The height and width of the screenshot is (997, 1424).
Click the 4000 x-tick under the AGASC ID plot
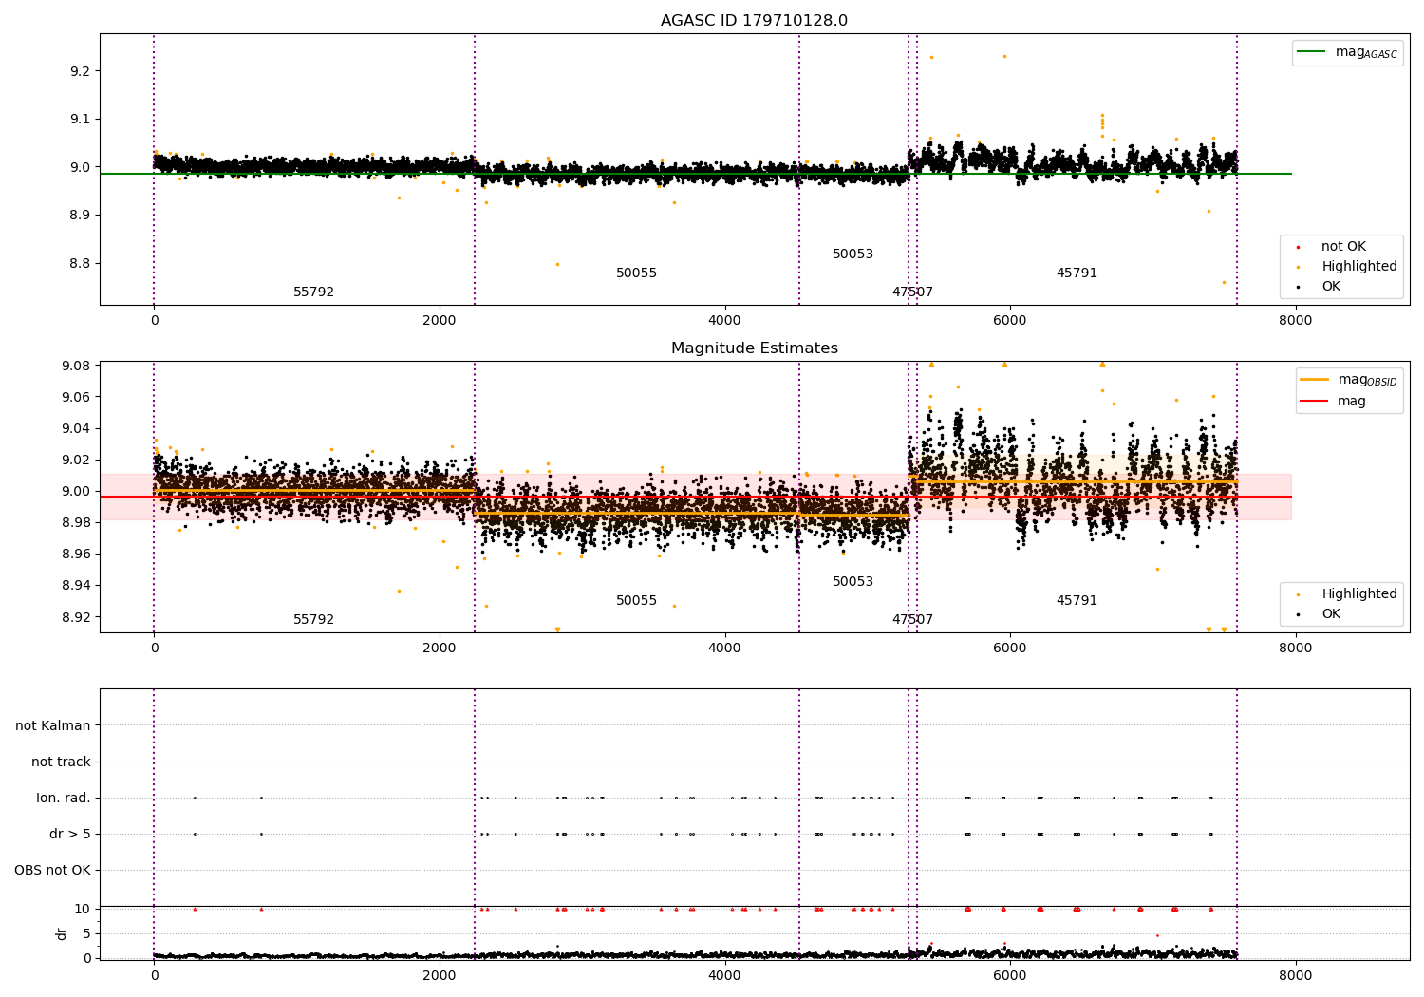pos(725,321)
